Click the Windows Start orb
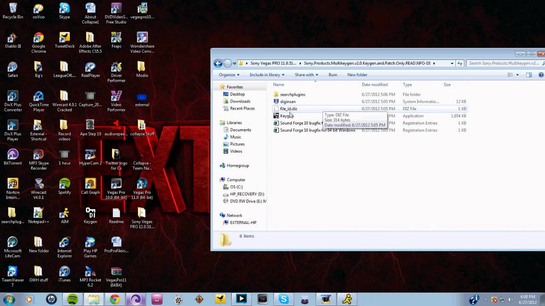This screenshot has width=545, height=306. (9, 299)
